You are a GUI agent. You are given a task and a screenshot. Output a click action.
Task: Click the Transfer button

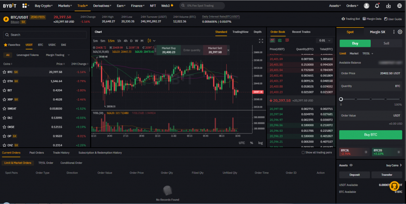pyautogui.click(x=387, y=175)
